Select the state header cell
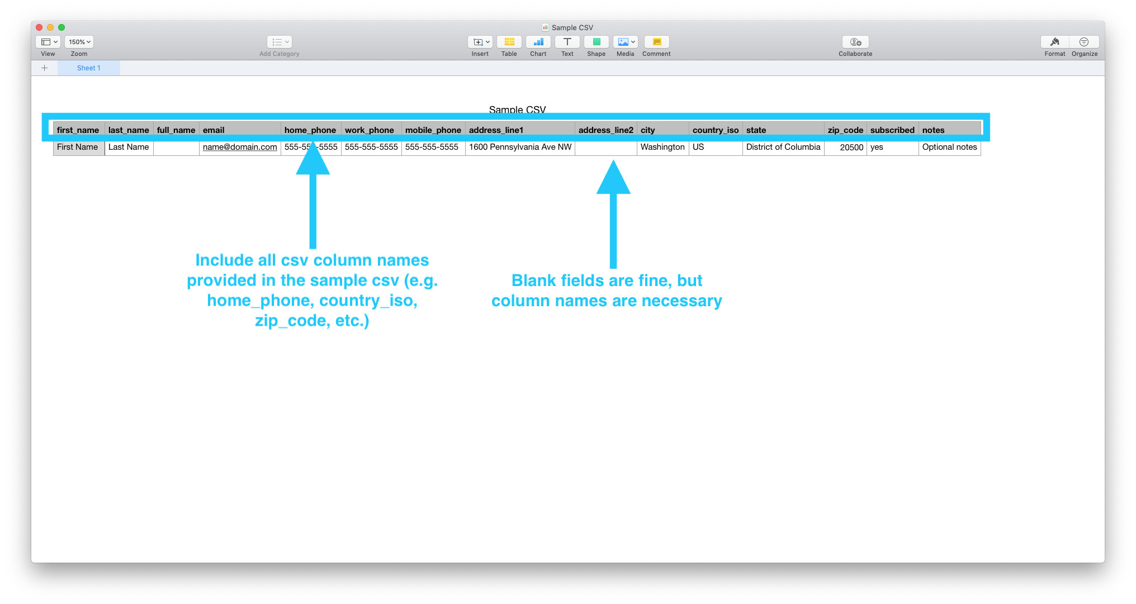Viewport: 1136px width, 604px height. click(783, 130)
